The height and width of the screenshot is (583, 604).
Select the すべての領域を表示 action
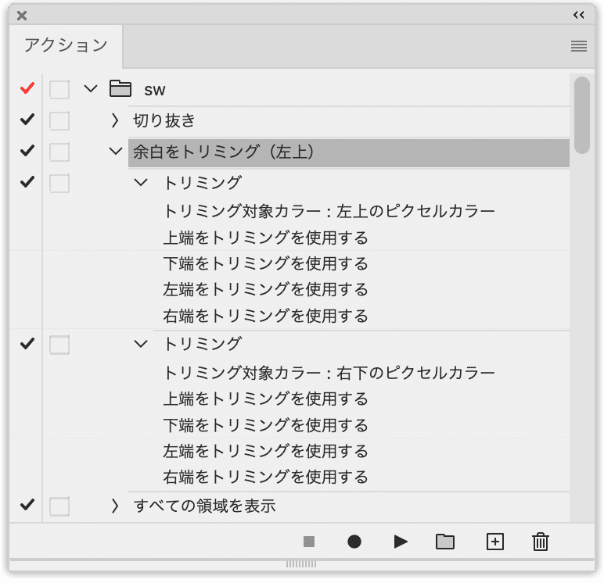click(x=204, y=506)
